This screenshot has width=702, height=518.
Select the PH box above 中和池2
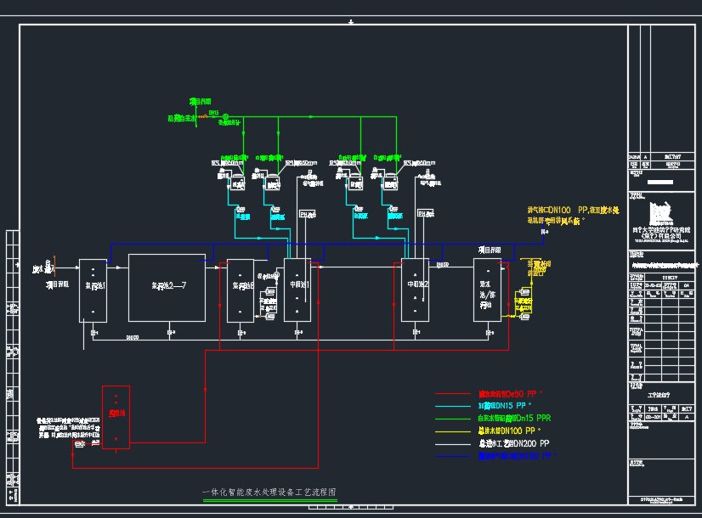(x=426, y=214)
